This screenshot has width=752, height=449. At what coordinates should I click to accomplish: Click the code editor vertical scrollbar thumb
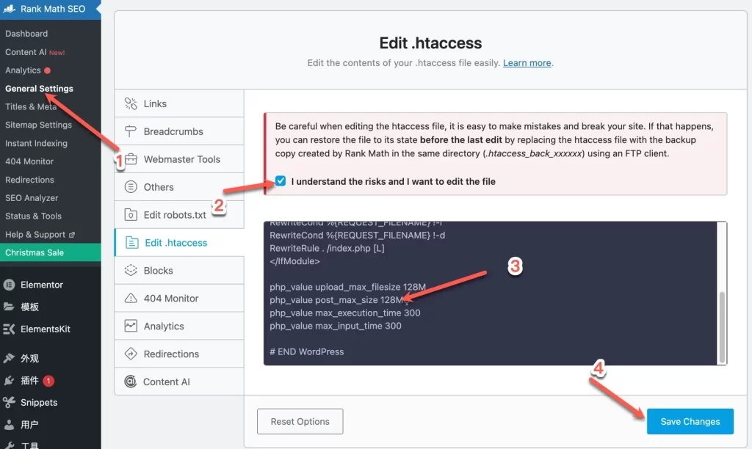722,326
